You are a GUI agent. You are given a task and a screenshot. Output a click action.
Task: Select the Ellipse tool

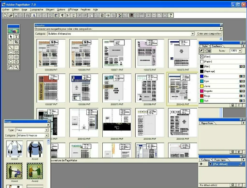click(11, 57)
